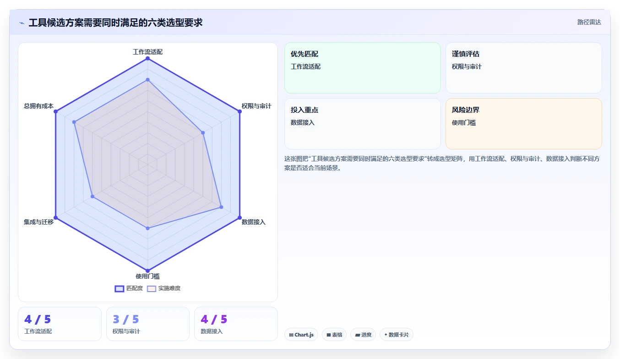Click the 总拥有成本 axis label on the radar

[x=38, y=106]
